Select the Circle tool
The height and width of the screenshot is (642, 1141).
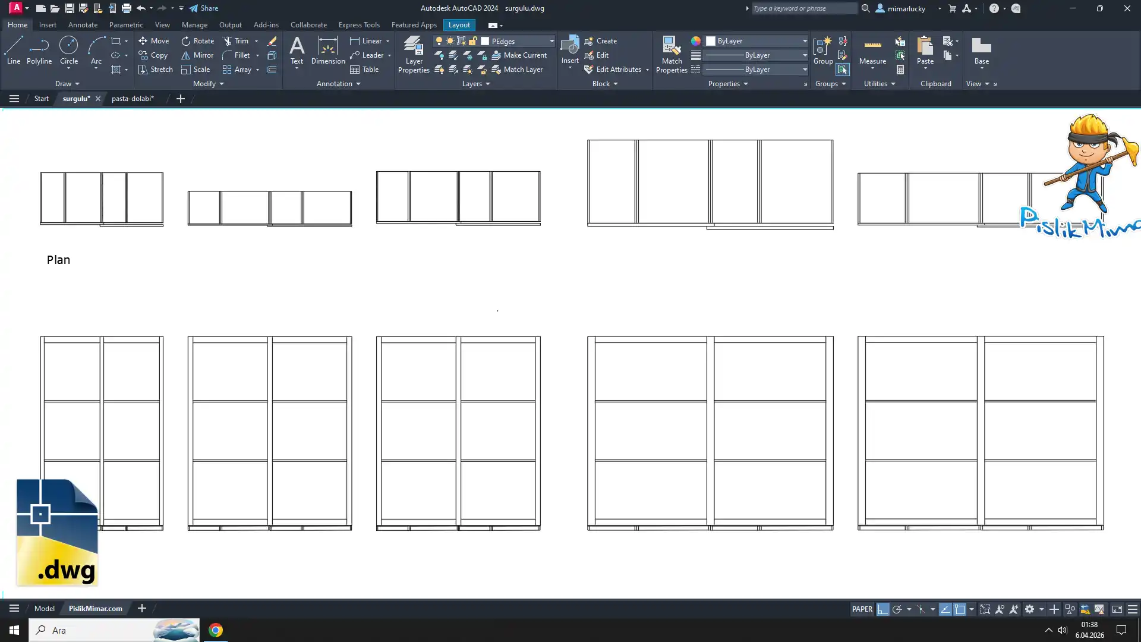point(68,50)
